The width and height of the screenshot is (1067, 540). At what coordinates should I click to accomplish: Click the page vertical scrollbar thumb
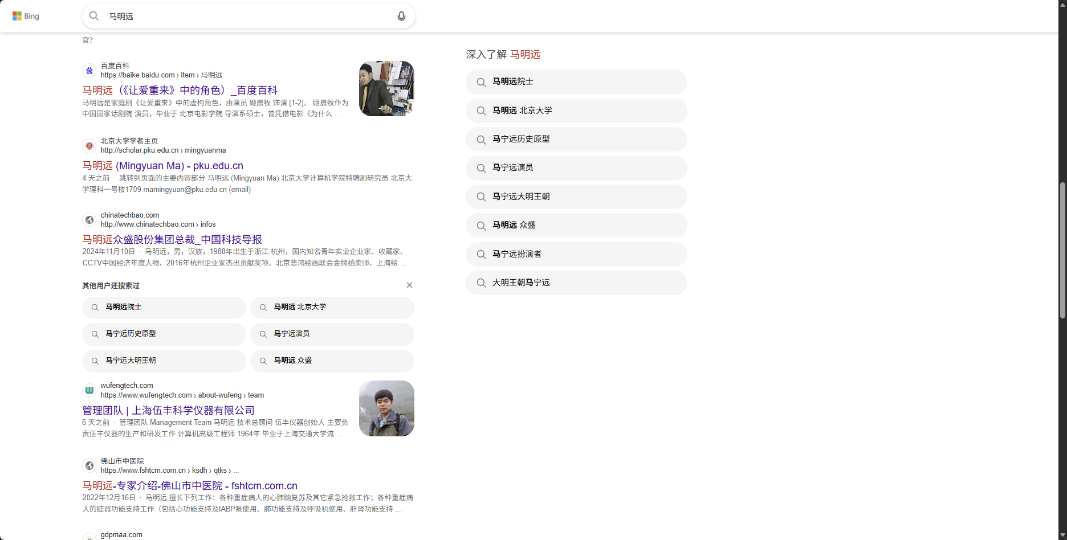click(1062, 251)
